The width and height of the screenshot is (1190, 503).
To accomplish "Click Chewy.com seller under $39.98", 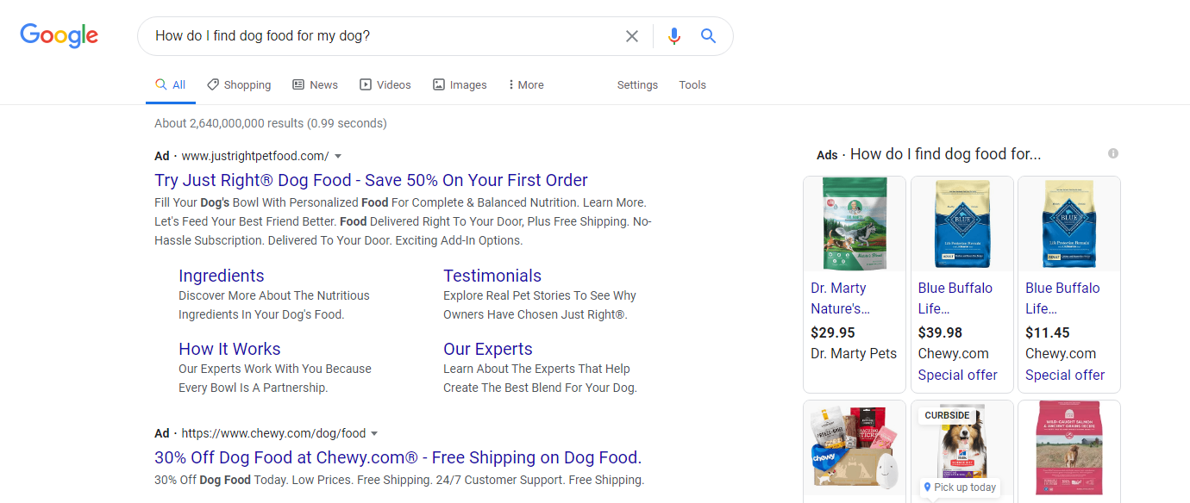I will 954,353.
